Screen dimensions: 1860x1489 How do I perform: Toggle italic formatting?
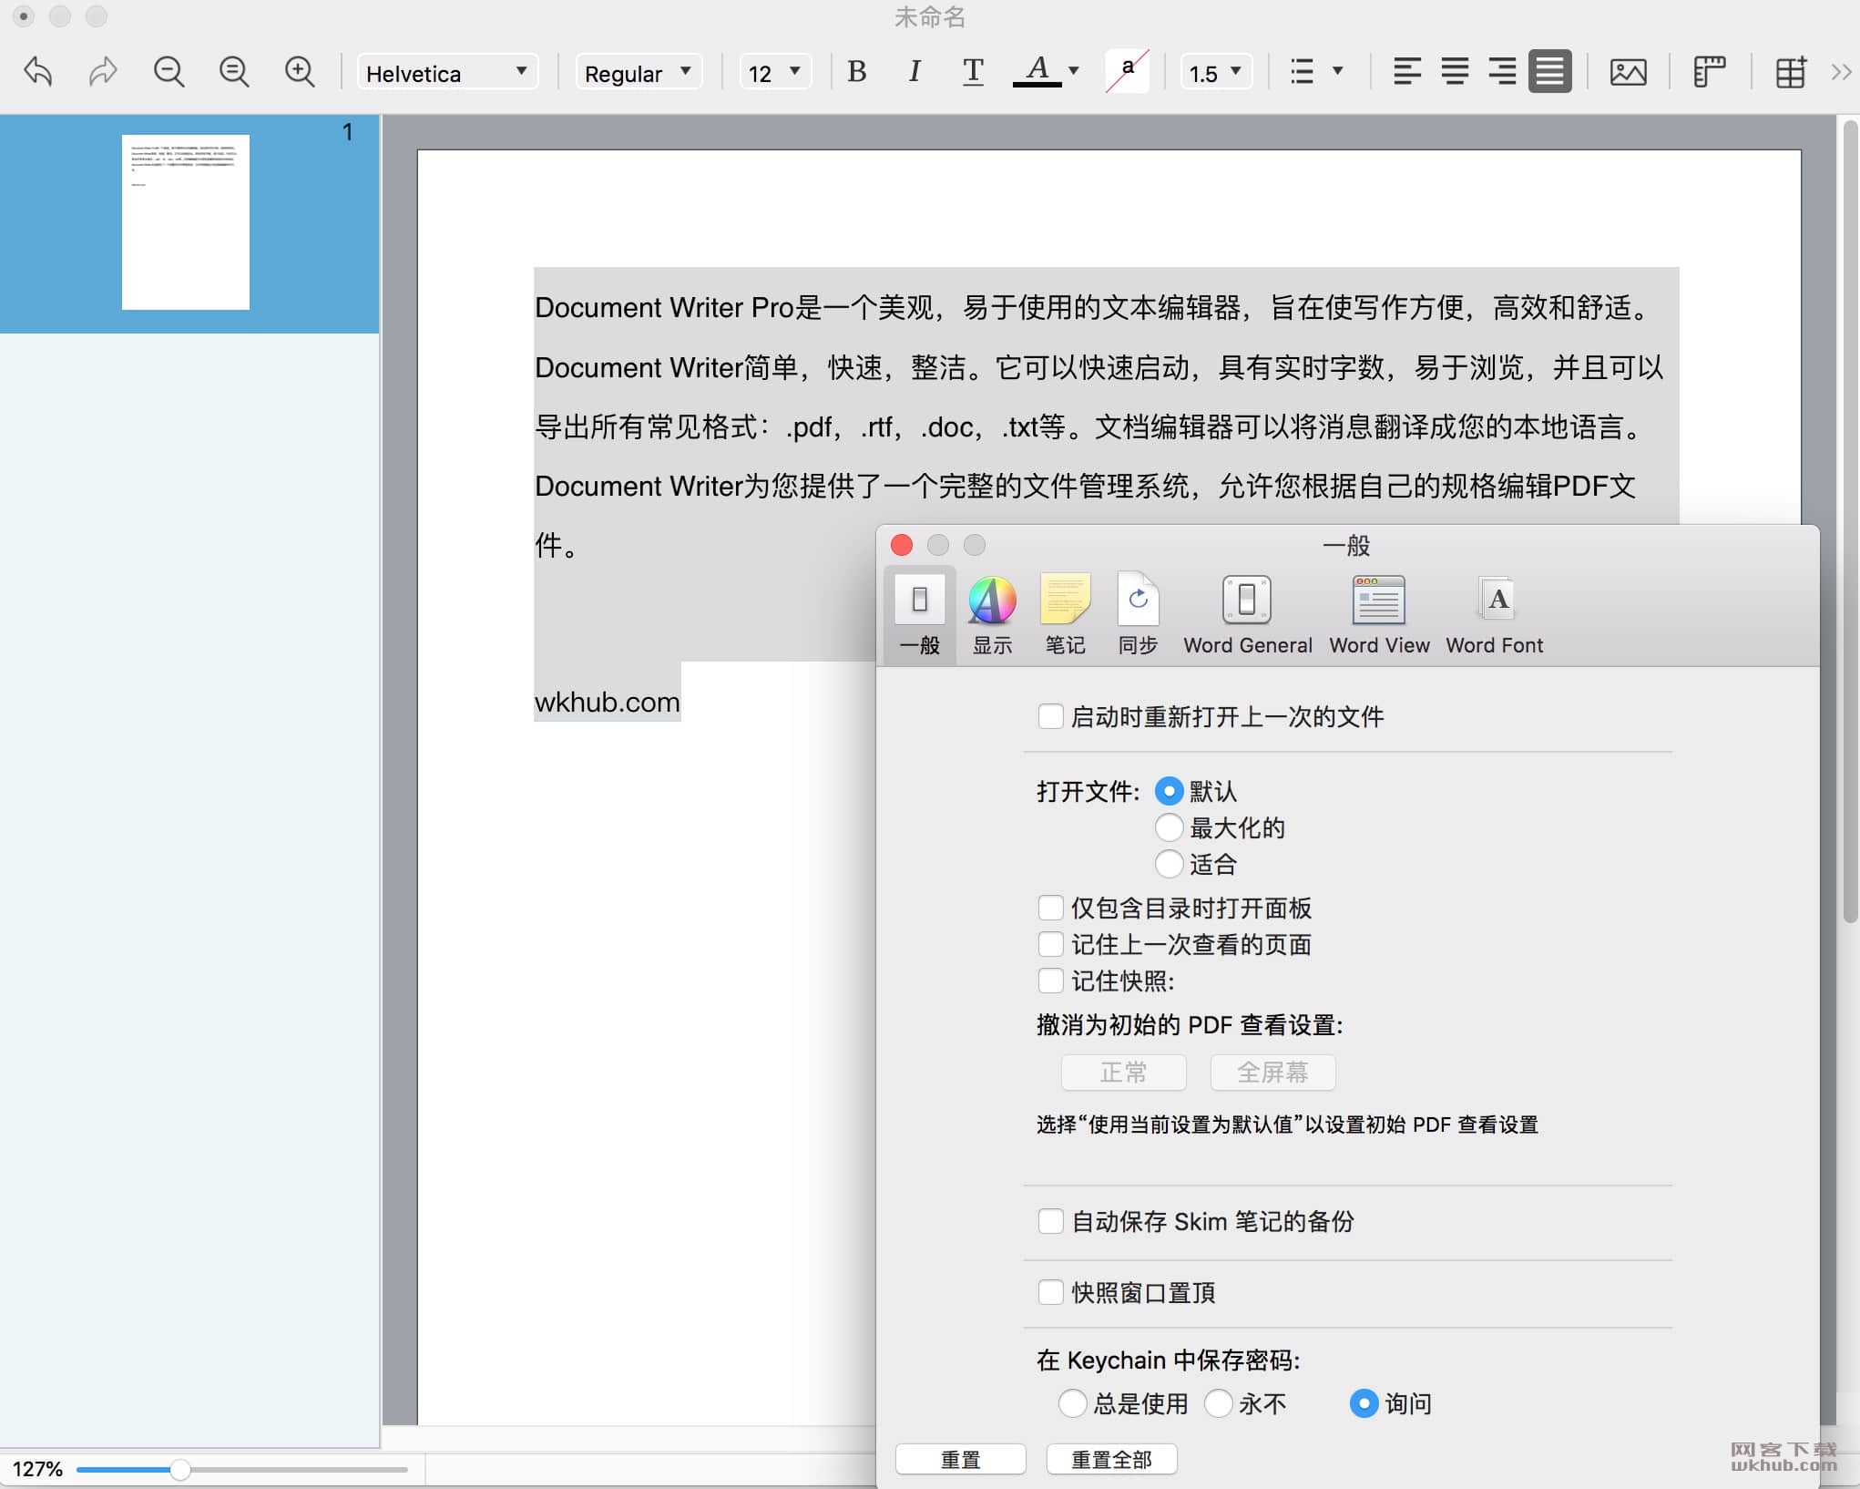915,71
